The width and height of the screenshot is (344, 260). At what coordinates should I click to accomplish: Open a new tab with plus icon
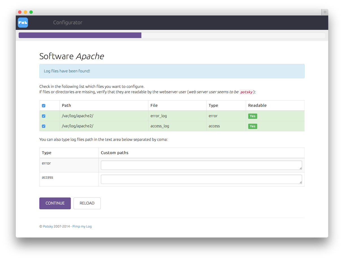325,12
